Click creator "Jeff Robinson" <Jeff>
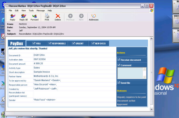The width and height of the screenshot is (179, 118). [45, 89]
